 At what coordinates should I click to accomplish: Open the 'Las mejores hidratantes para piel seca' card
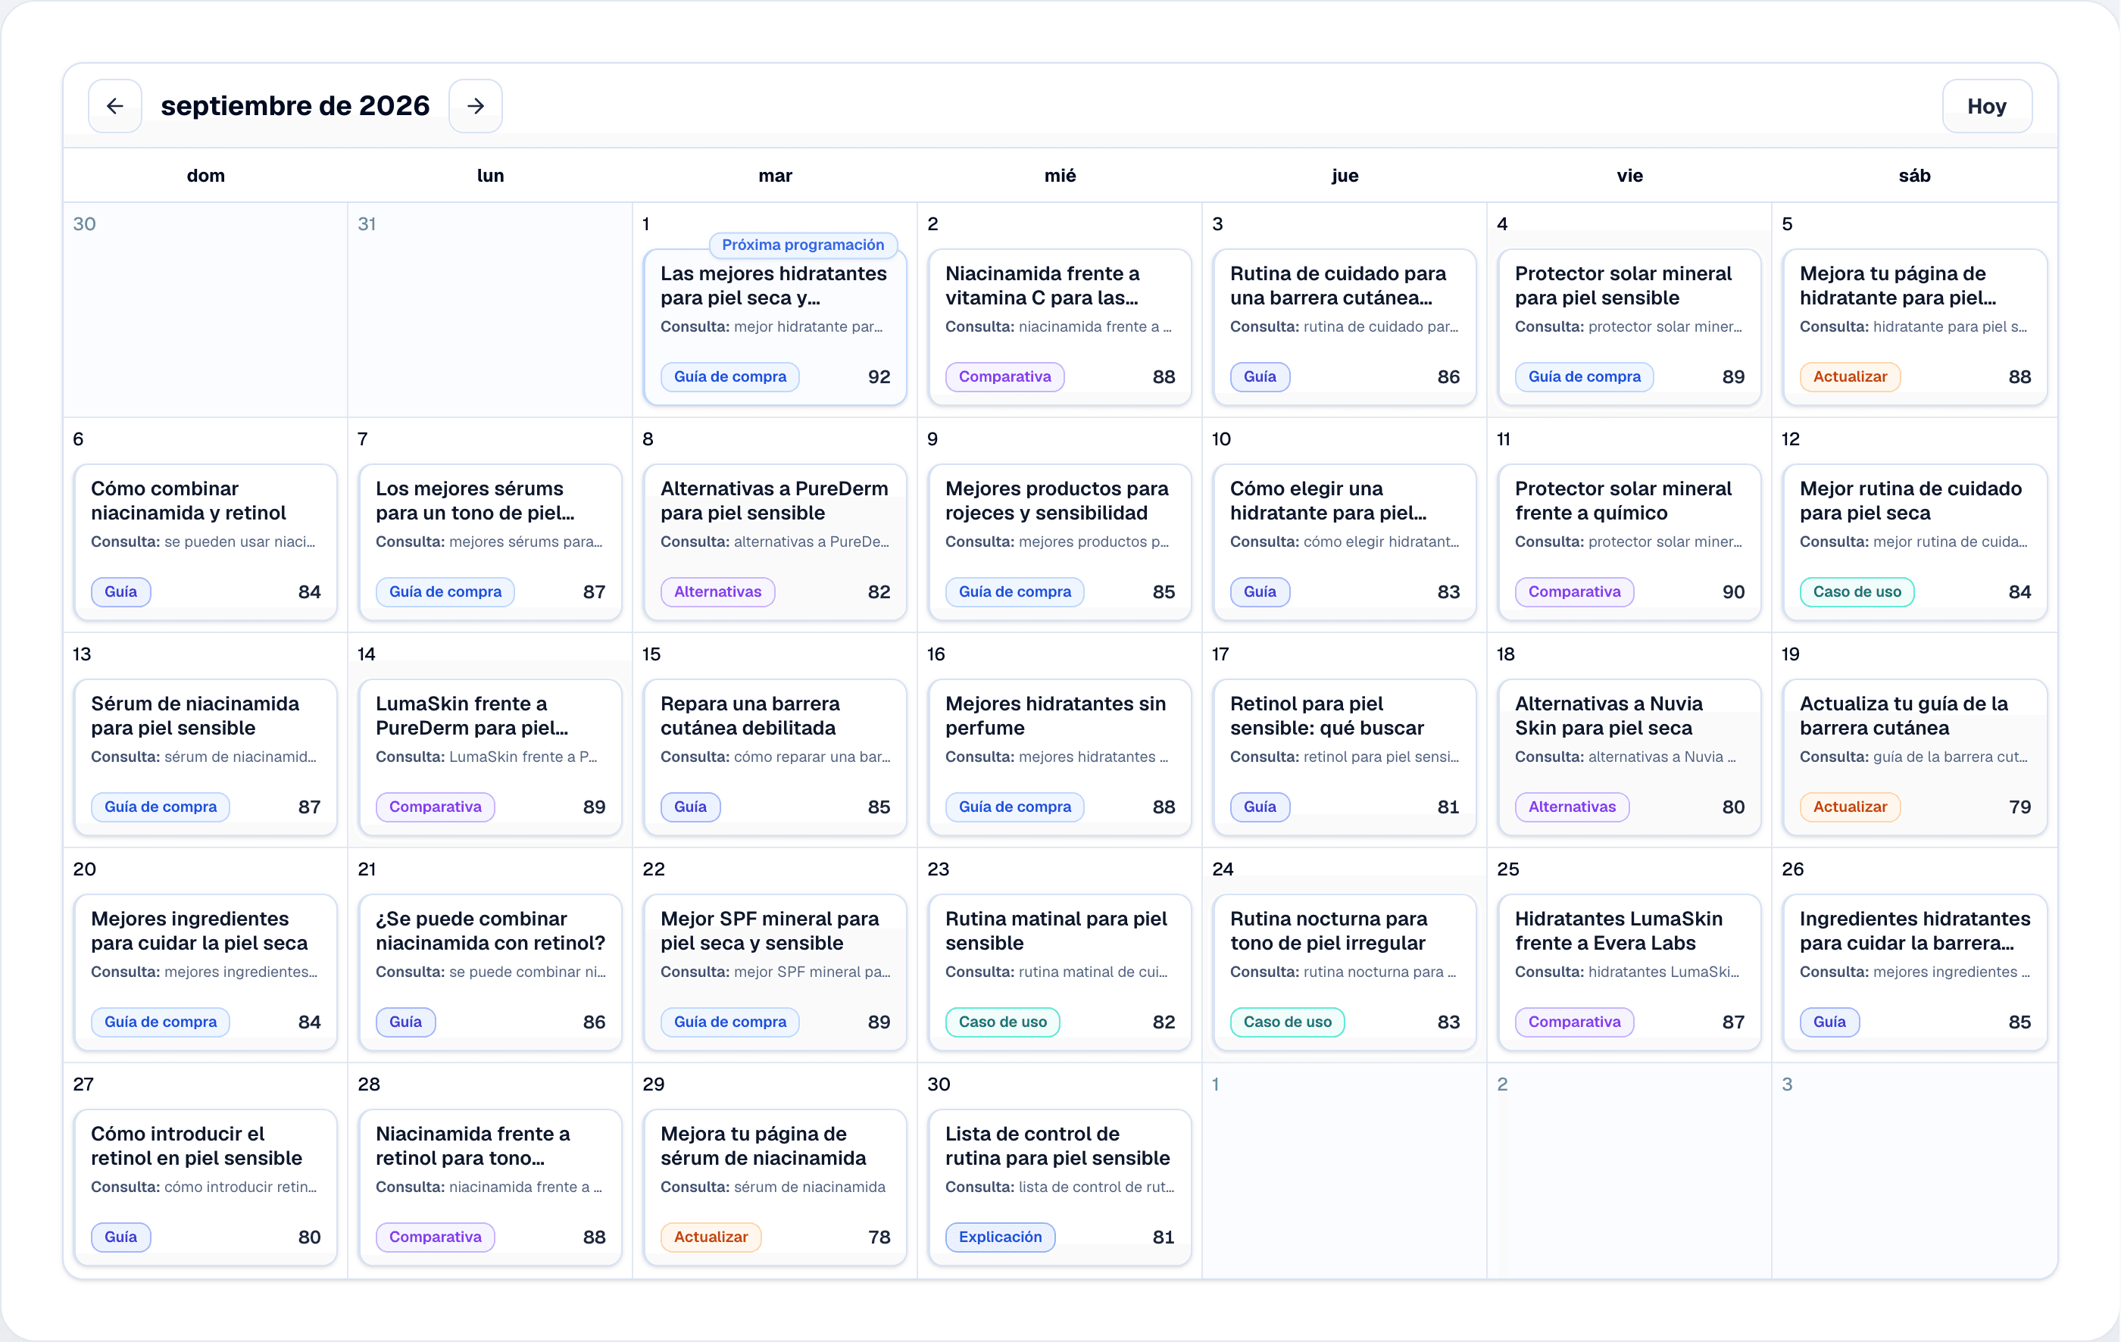click(x=775, y=326)
